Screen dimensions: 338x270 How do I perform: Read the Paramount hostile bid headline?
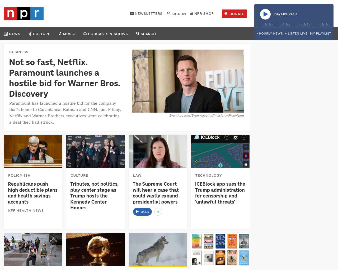(65, 78)
